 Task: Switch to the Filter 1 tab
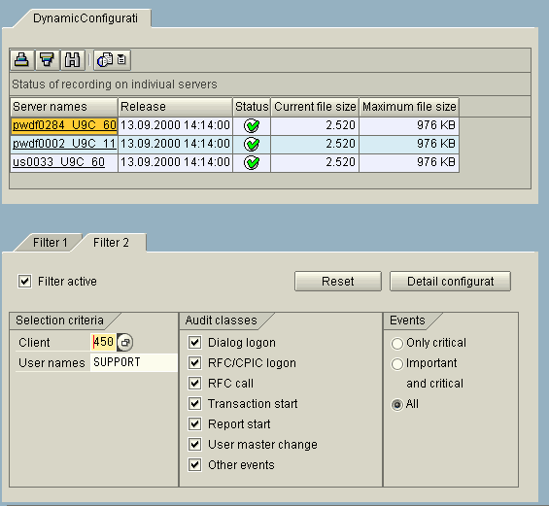[50, 243]
